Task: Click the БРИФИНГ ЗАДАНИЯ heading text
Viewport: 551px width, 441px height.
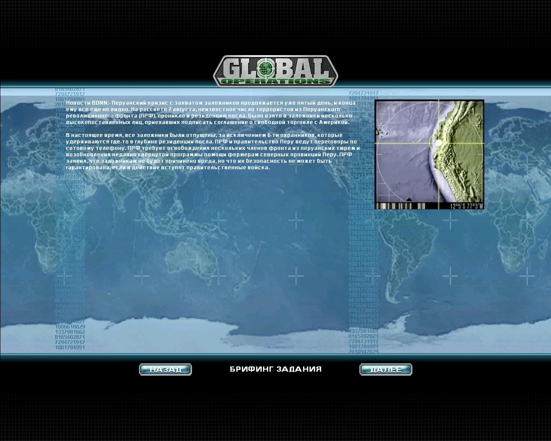Action: [275, 369]
